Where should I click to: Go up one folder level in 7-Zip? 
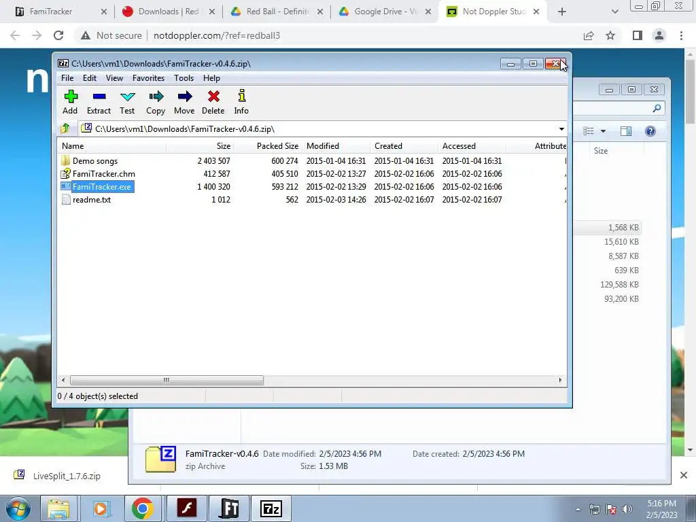65,128
